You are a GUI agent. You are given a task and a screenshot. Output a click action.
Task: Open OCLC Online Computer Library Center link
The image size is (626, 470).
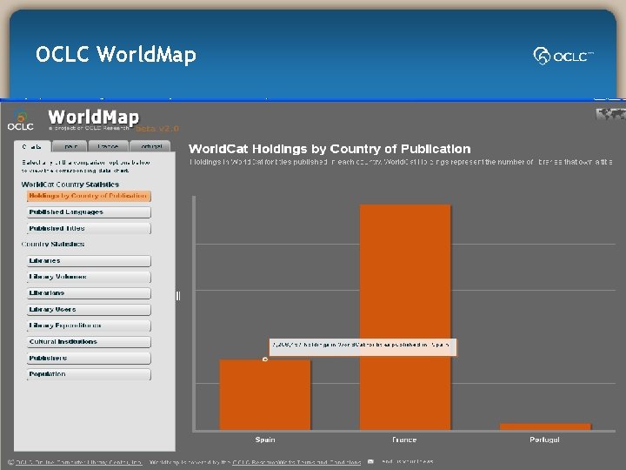[x=79, y=462]
